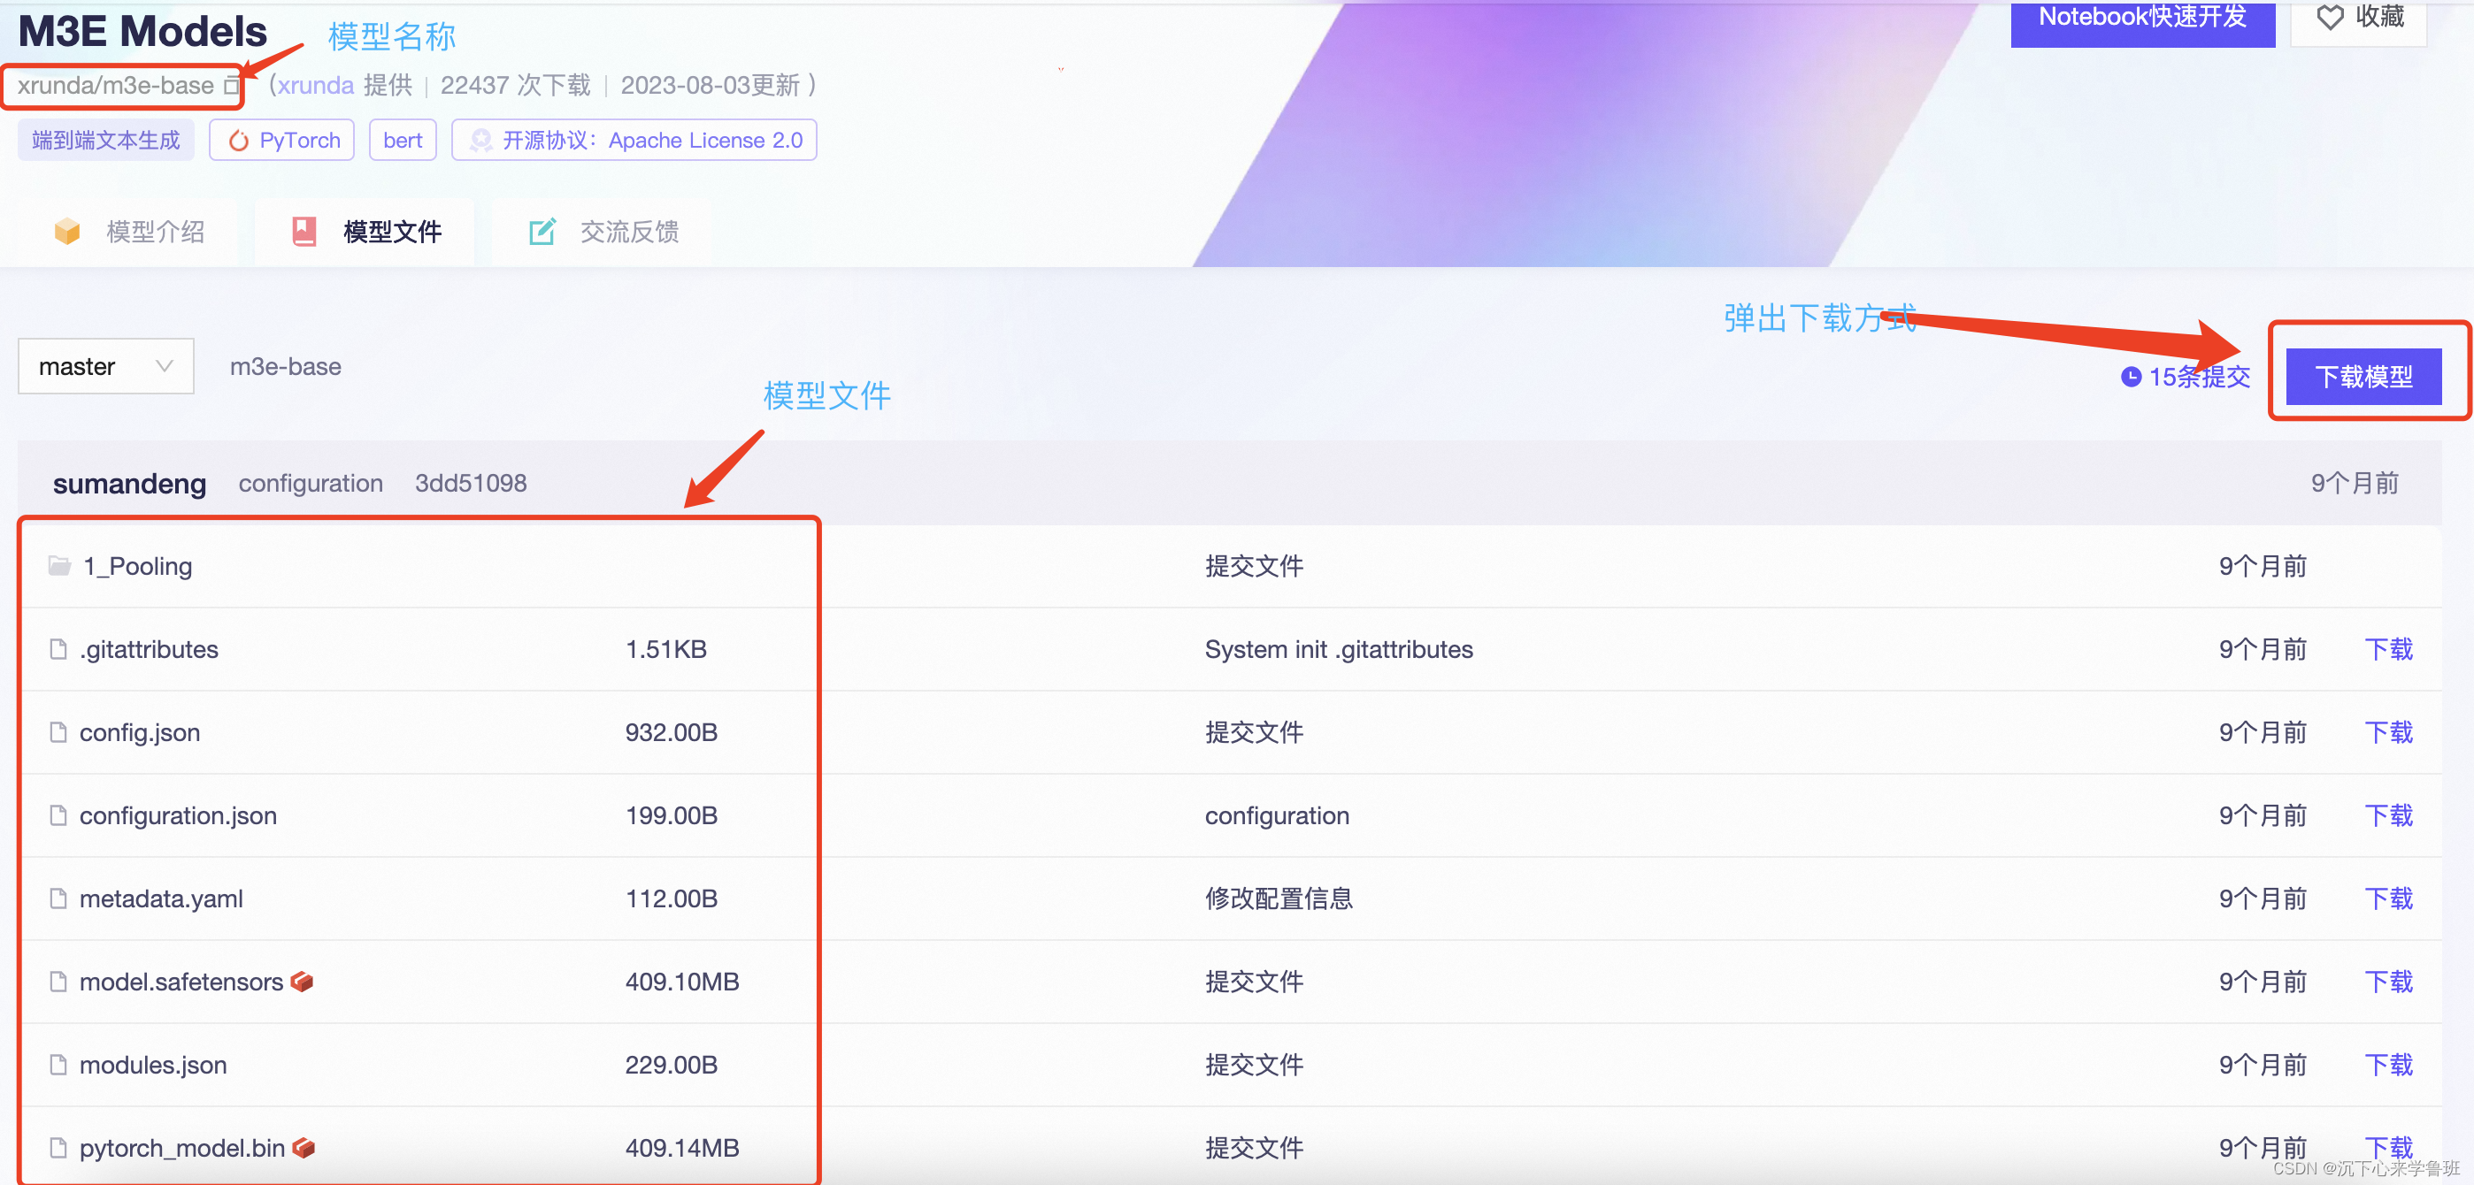This screenshot has width=2474, height=1185.
Task: Click the PyTorch flame icon
Action: click(238, 141)
